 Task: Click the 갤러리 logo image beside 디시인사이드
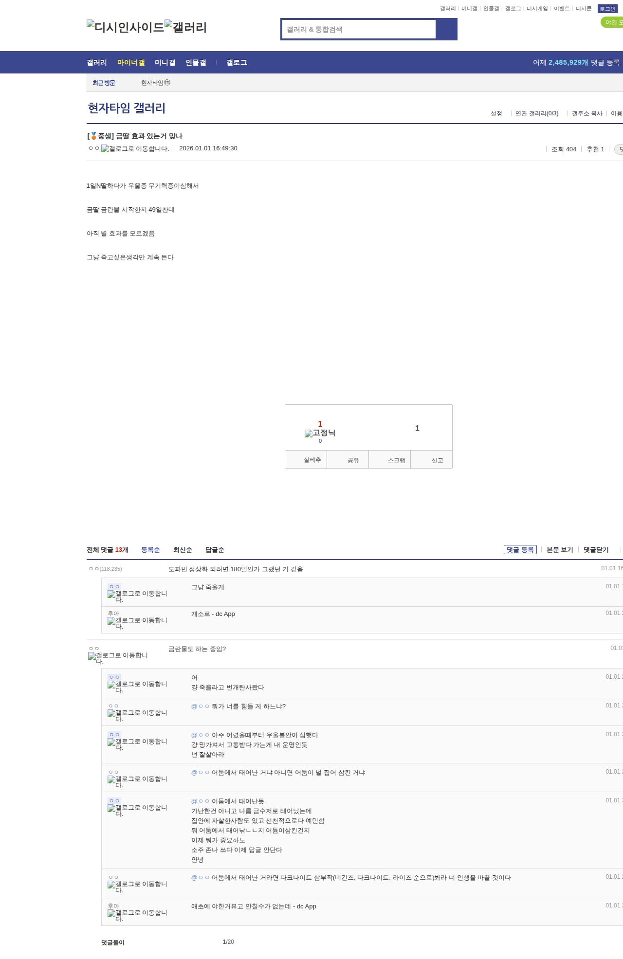186,27
